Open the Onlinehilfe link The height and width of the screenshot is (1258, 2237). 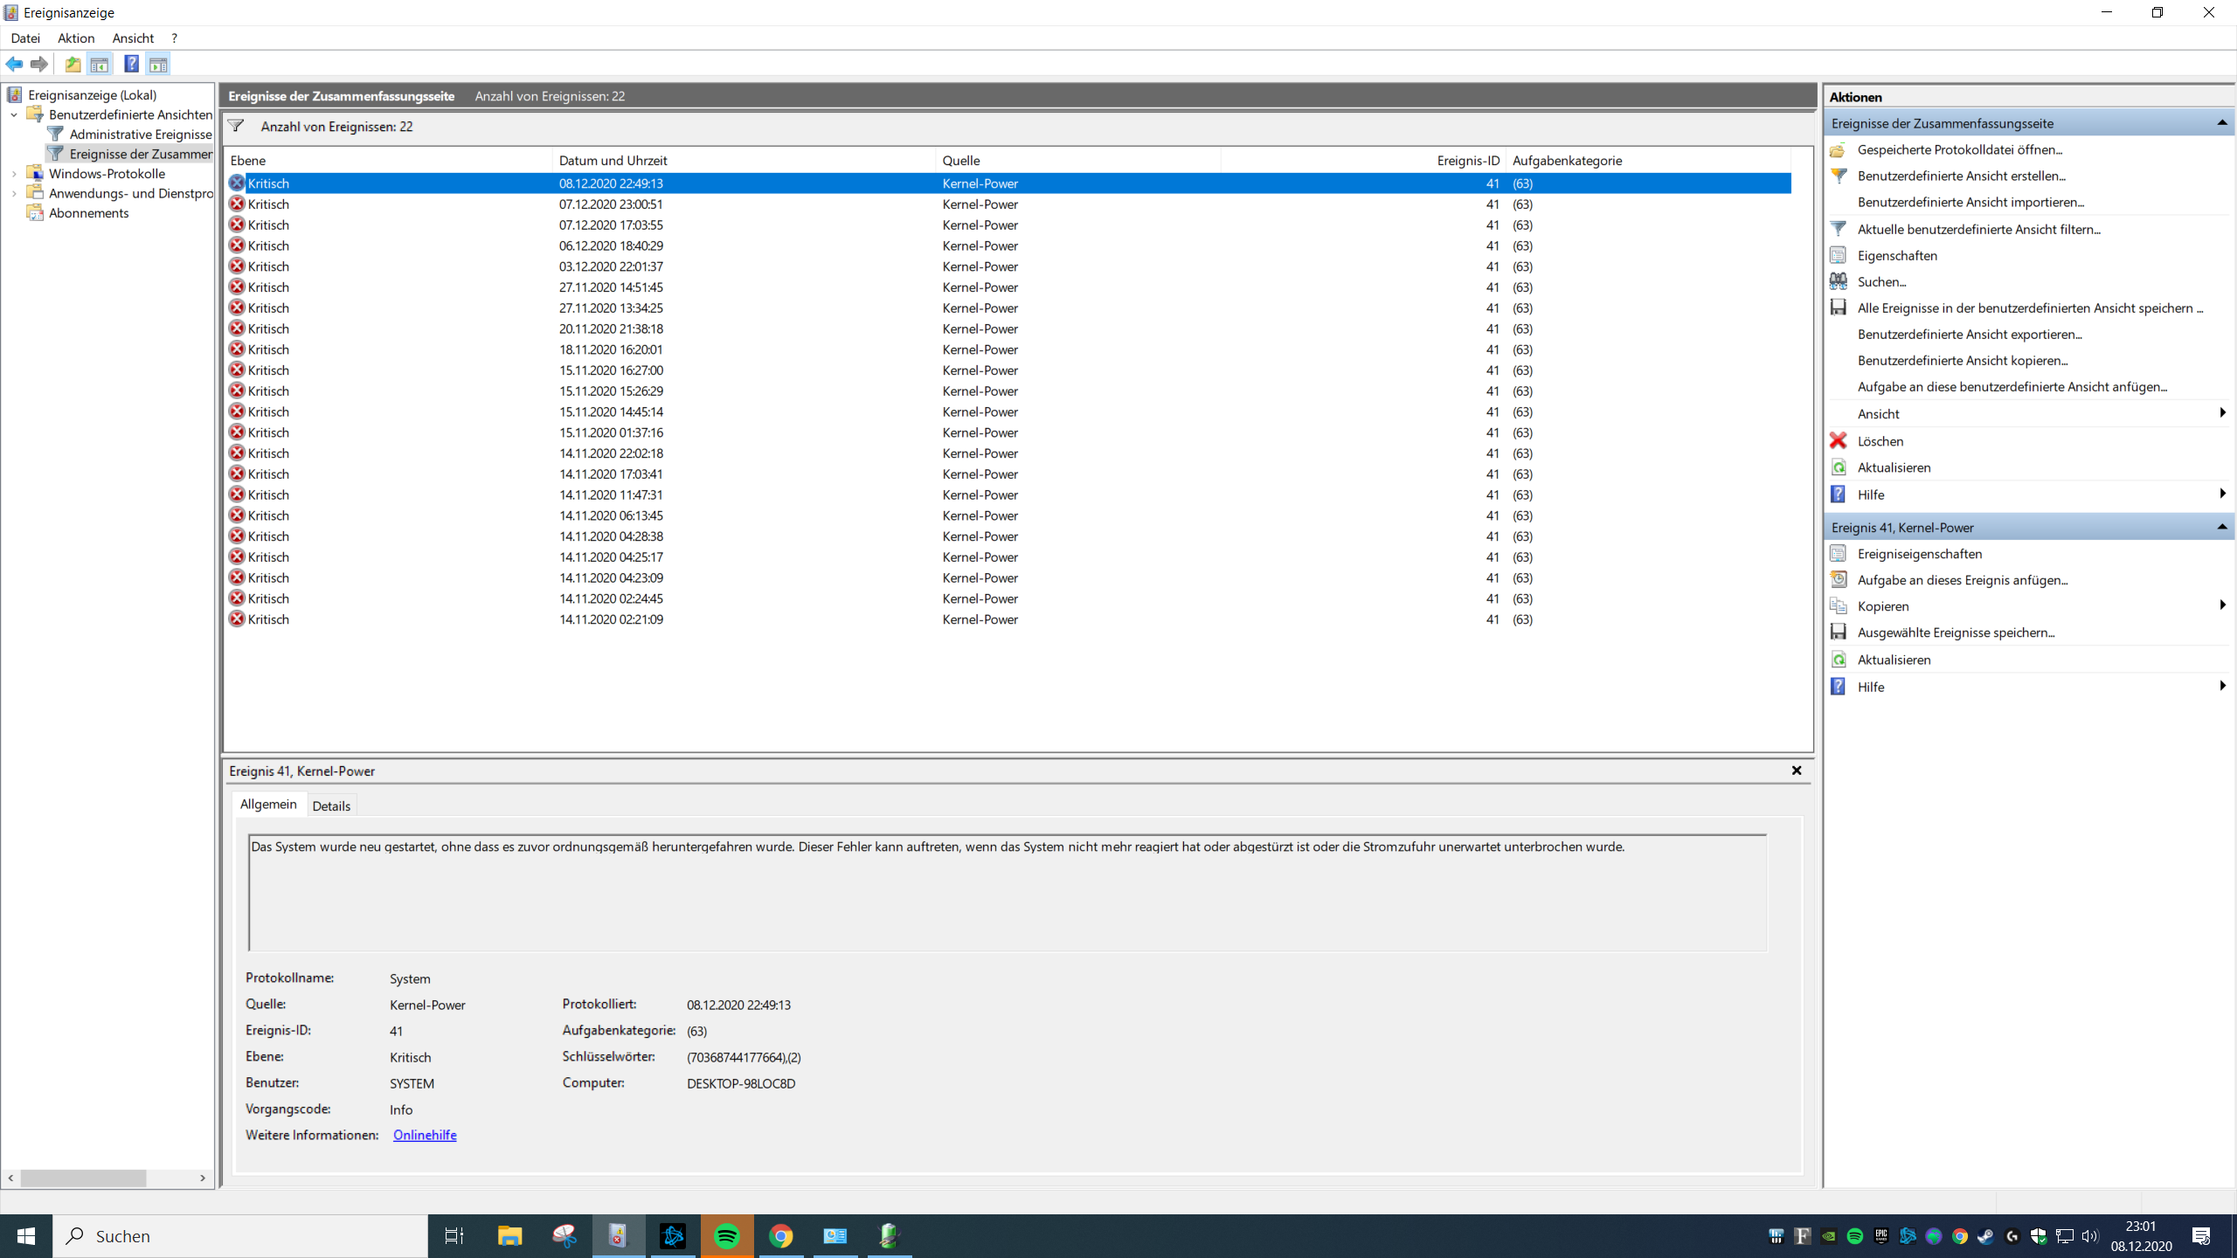pos(425,1135)
